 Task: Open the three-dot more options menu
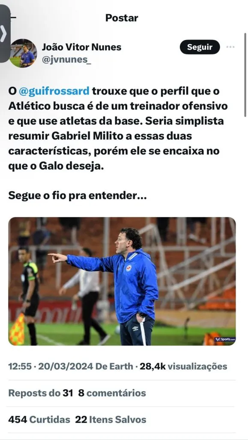tap(230, 47)
